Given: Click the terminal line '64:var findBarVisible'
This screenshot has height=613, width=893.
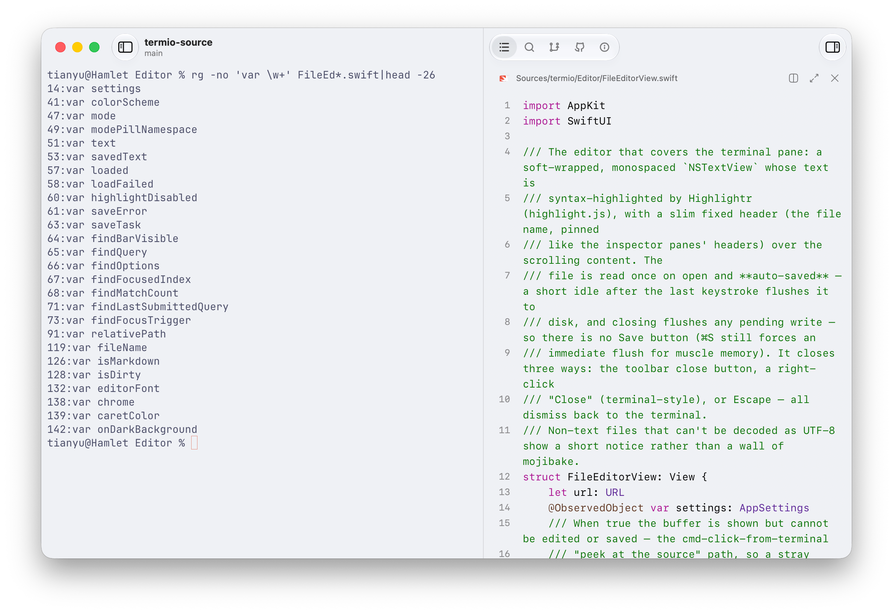Looking at the screenshot, I should click(x=113, y=239).
